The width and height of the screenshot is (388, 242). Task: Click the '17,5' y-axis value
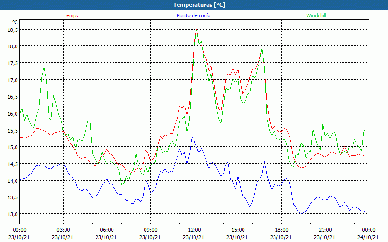tap(13, 63)
